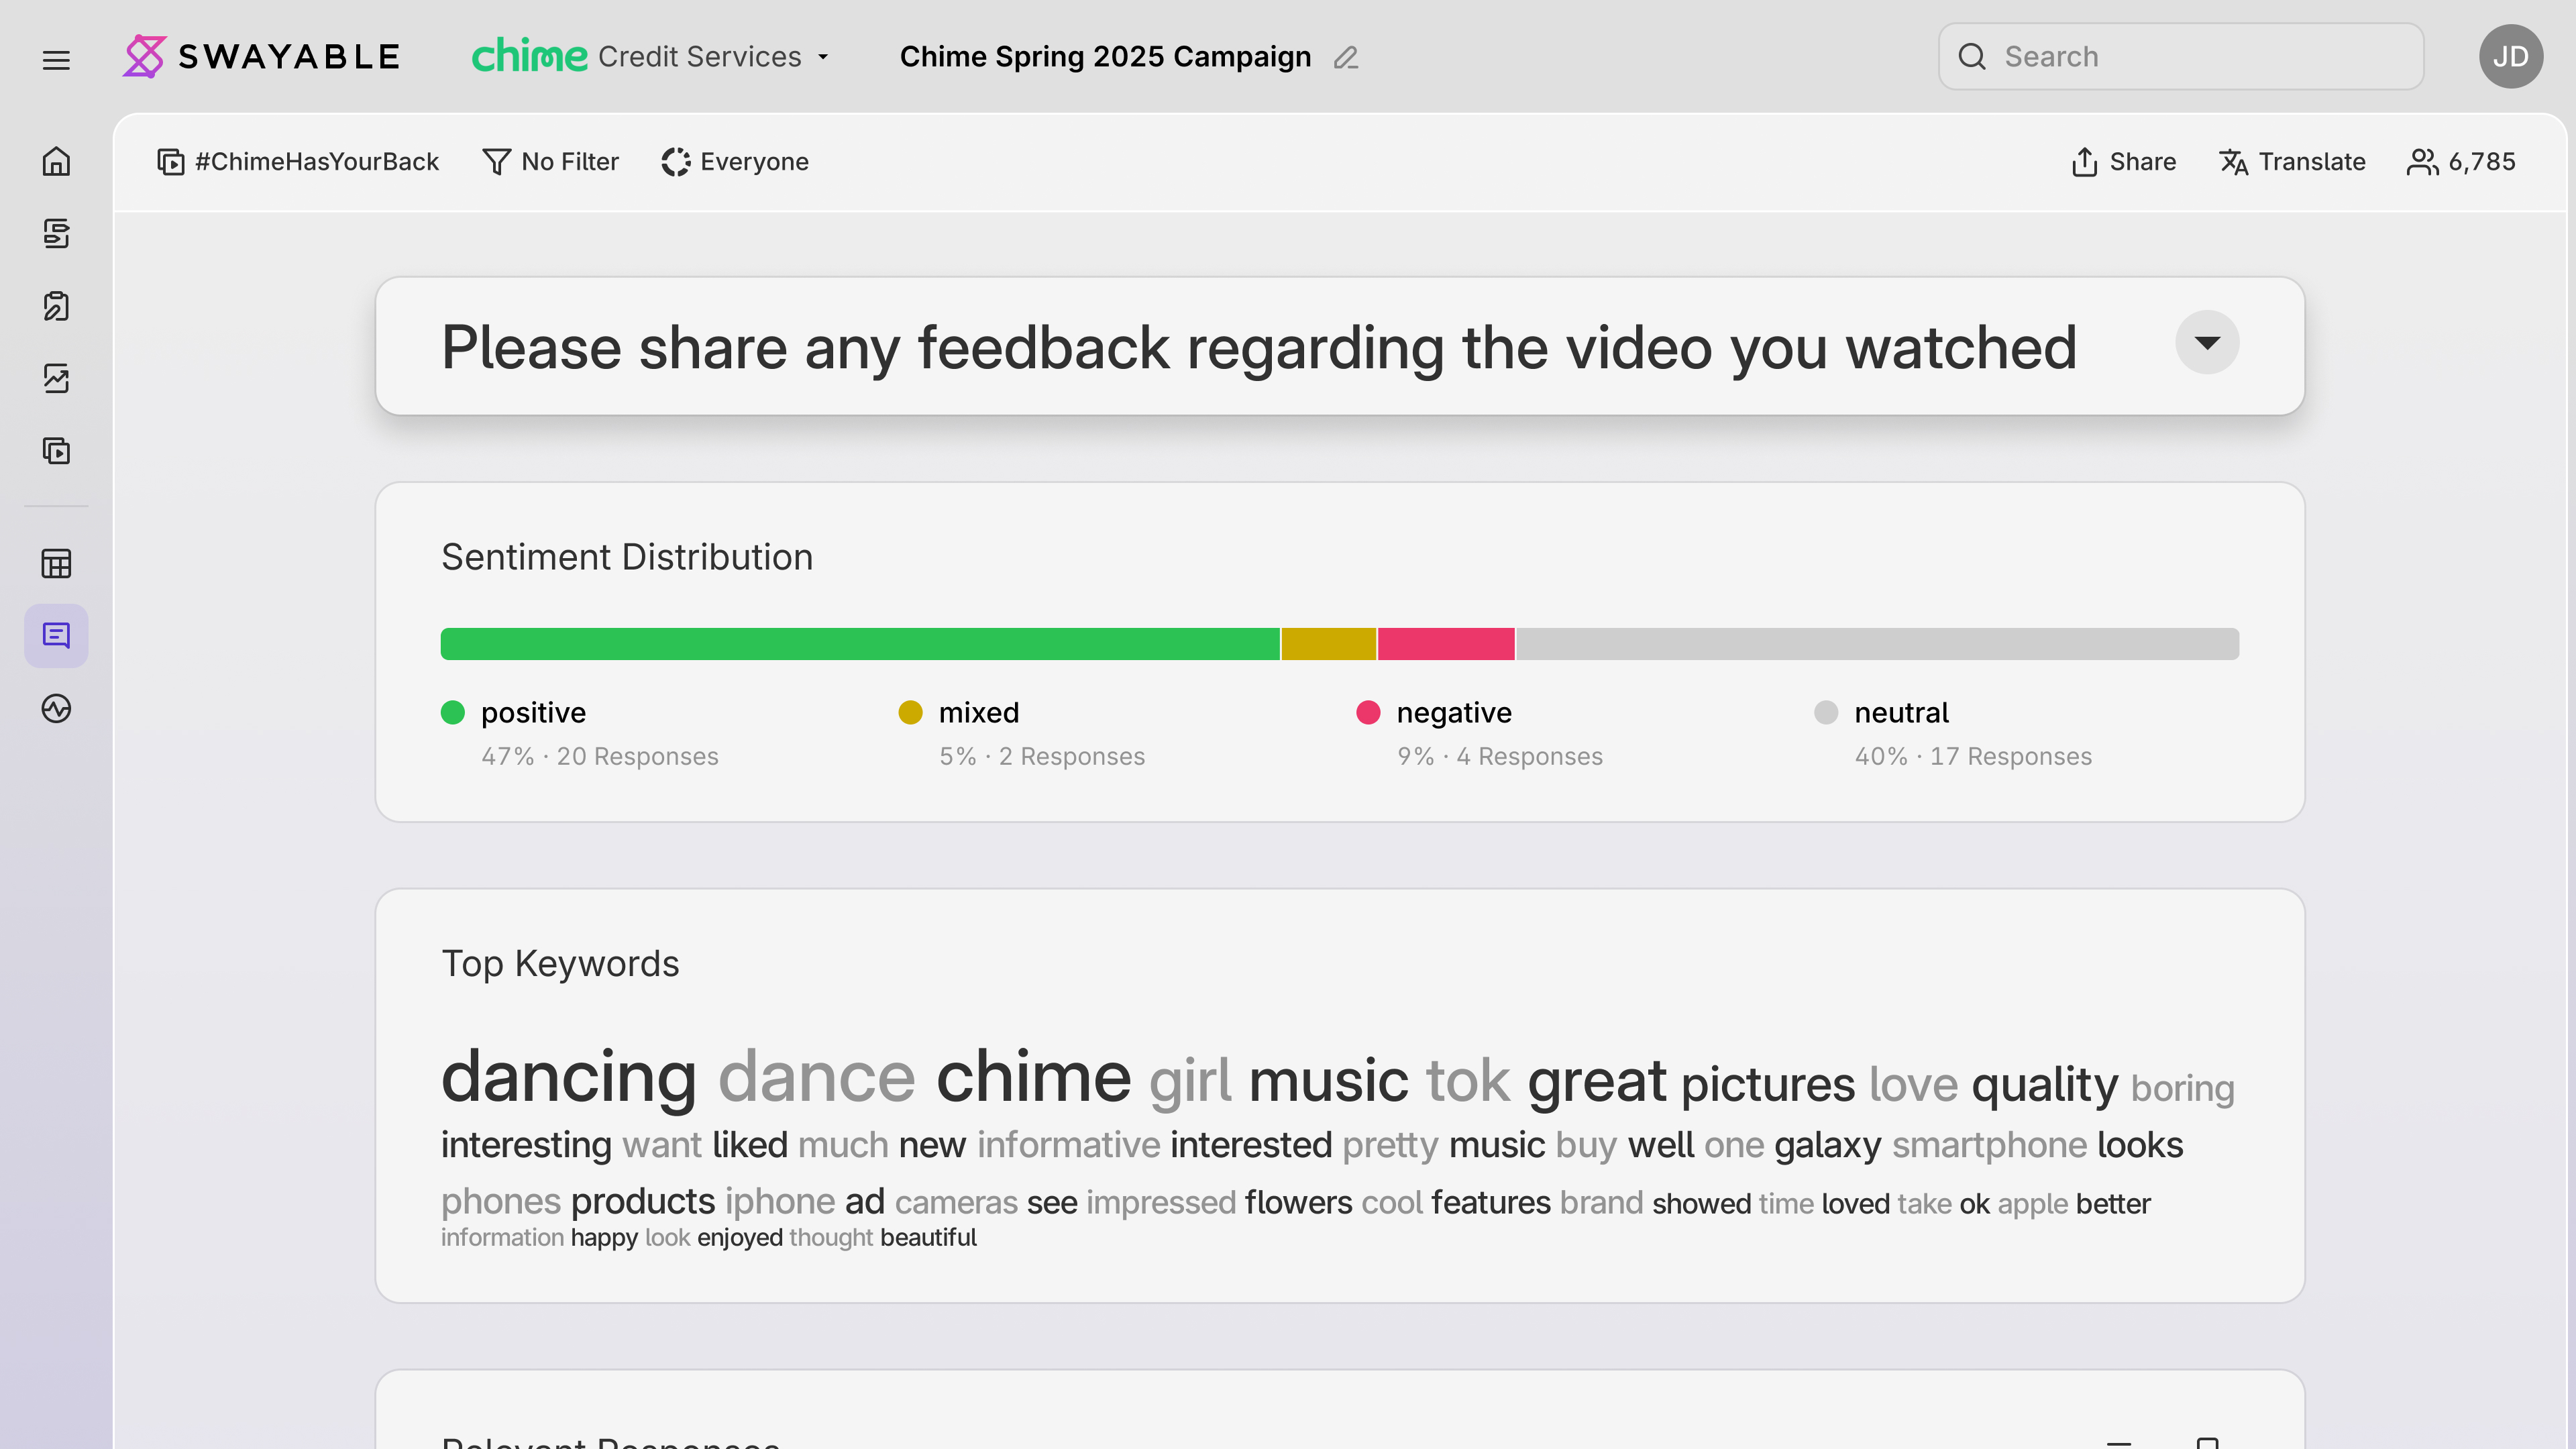Open the hamburger menu
The height and width of the screenshot is (1449, 2576).
point(56,60)
